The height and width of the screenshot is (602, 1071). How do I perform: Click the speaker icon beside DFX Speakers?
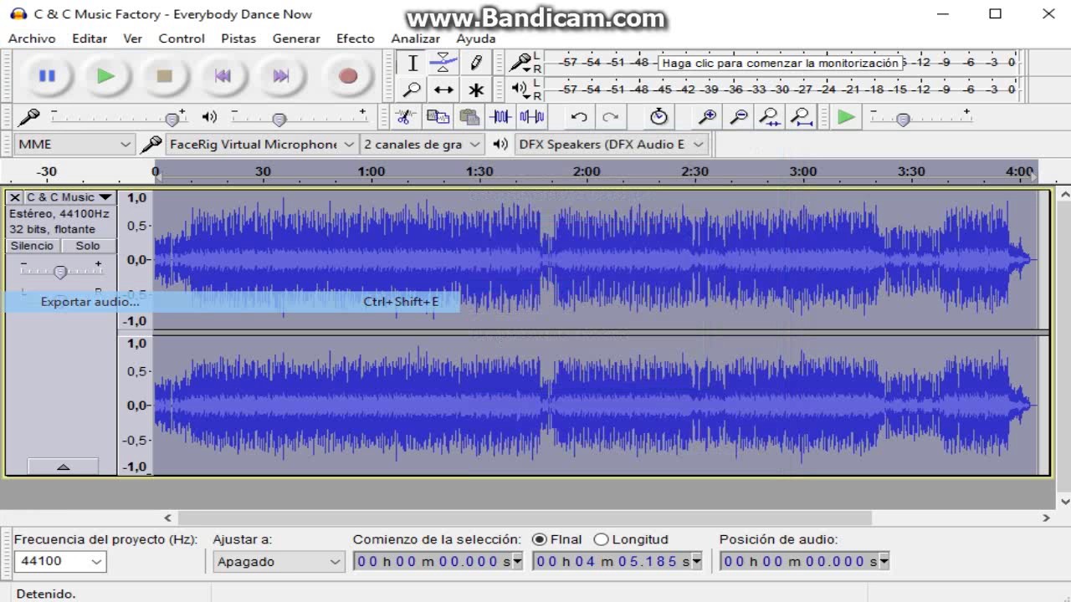pyautogui.click(x=500, y=145)
